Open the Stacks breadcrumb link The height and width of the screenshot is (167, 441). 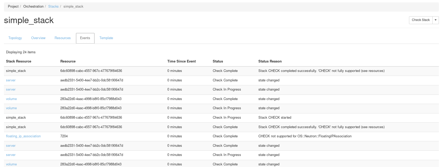(53, 7)
